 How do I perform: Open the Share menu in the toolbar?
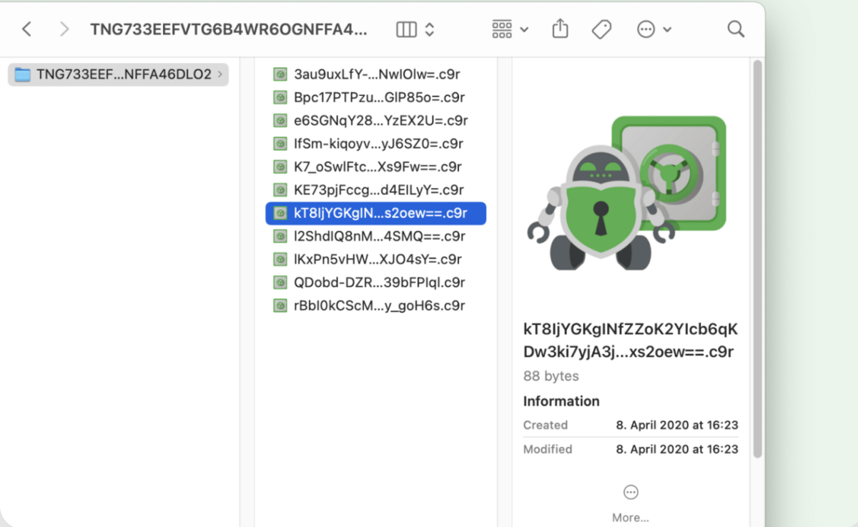click(559, 29)
